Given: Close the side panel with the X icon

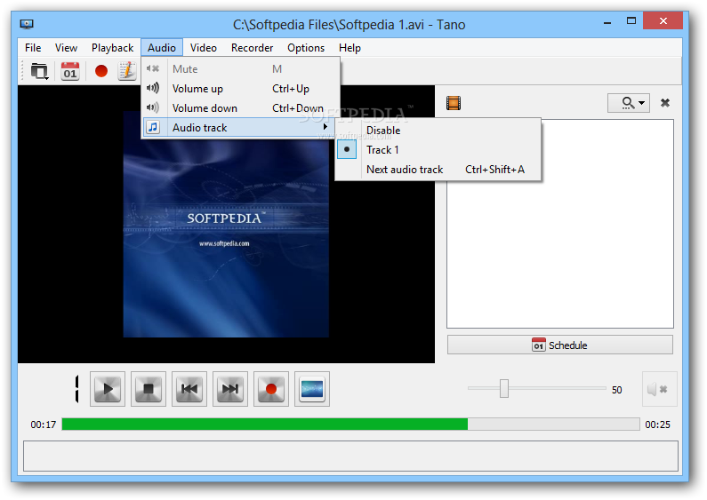Looking at the screenshot, I should point(665,103).
